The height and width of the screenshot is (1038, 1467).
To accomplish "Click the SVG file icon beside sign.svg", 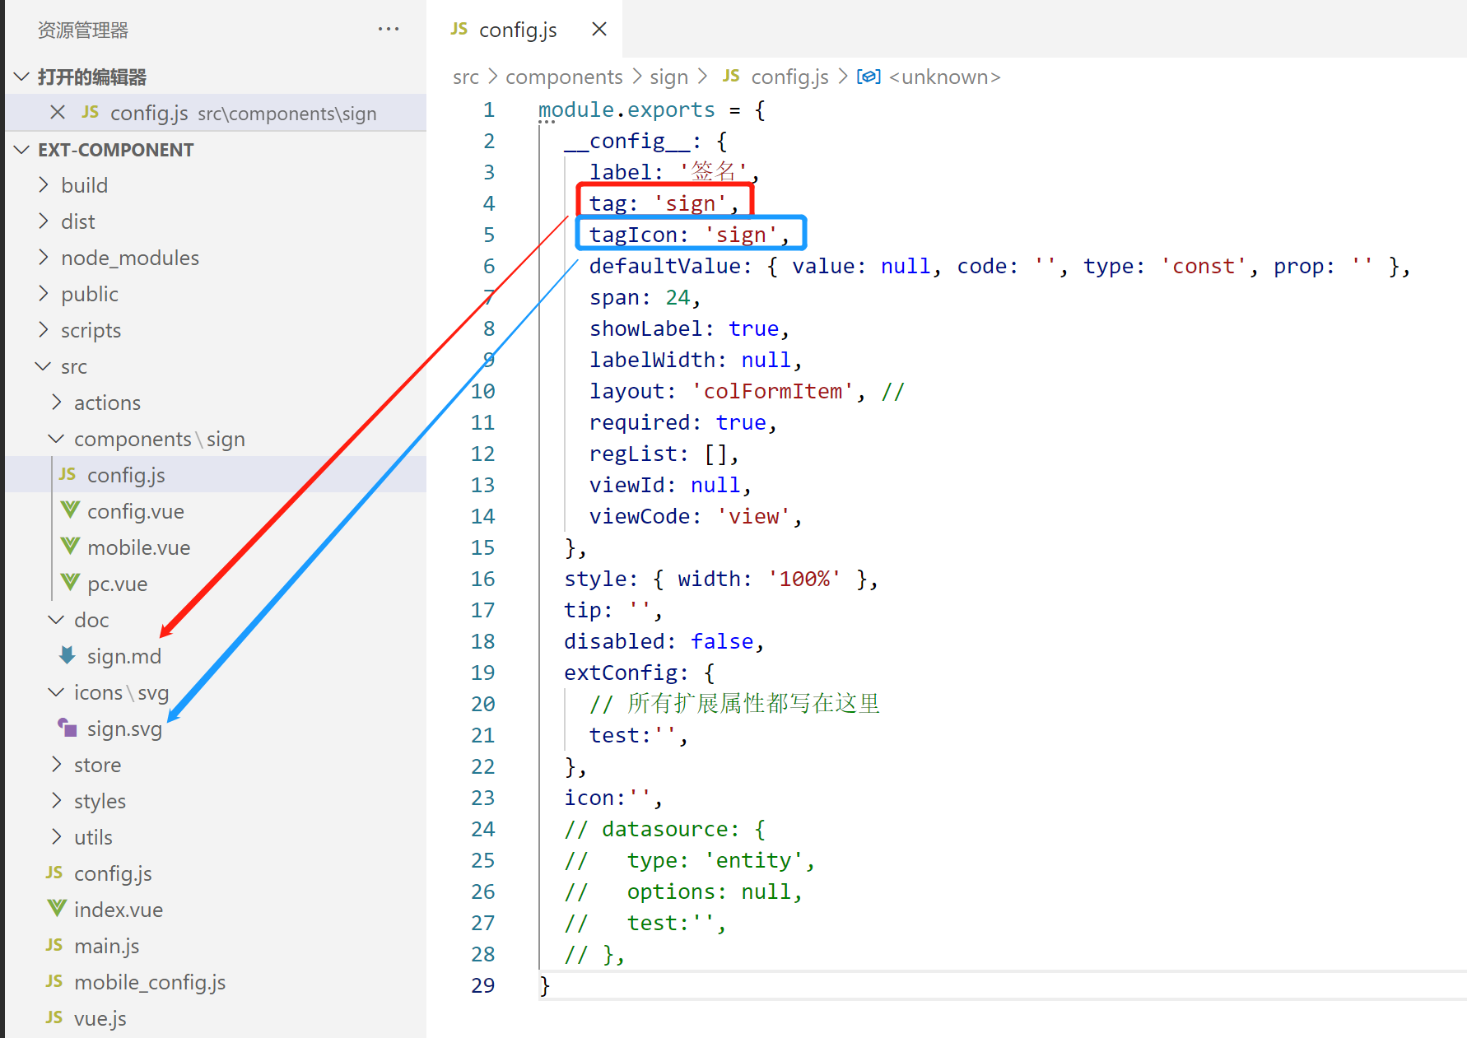I will pos(68,728).
